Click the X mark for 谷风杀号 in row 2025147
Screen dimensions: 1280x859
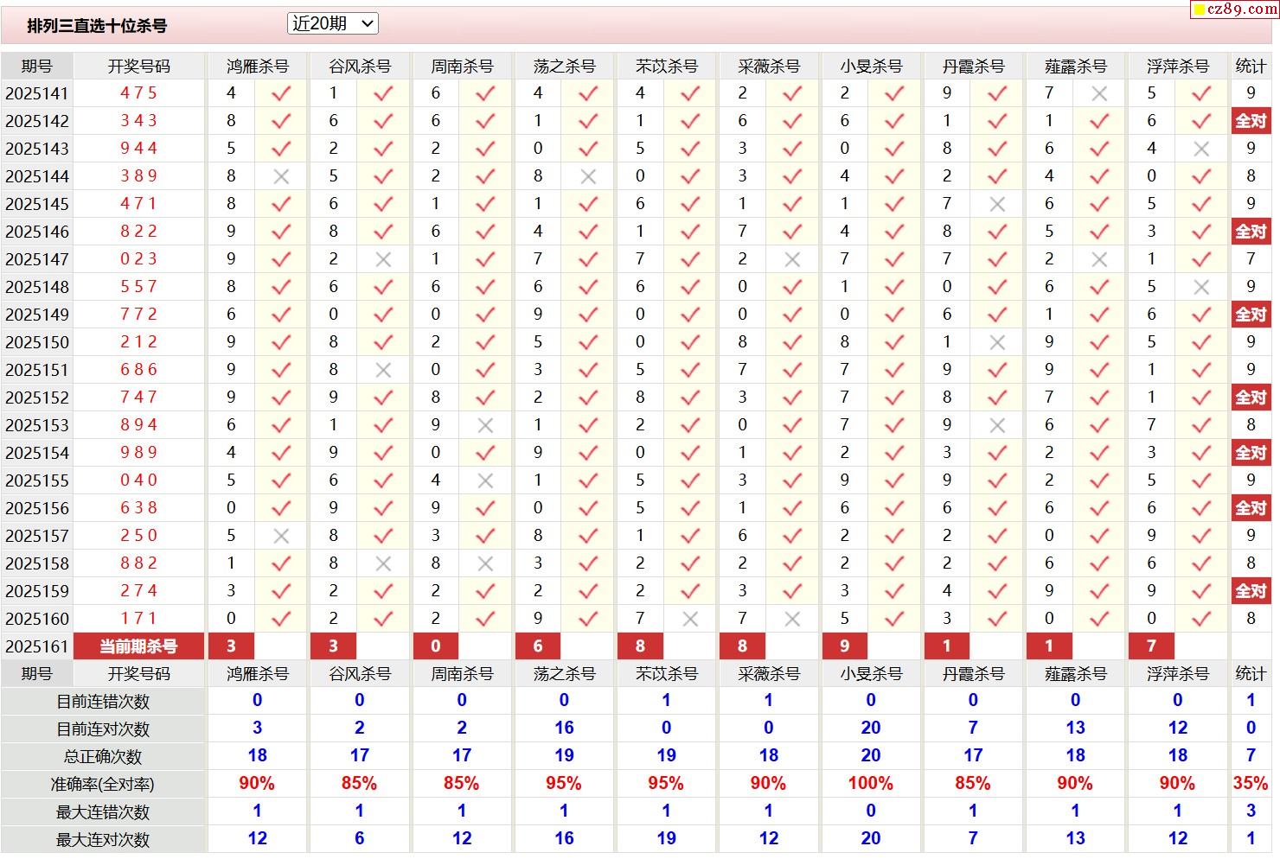pyautogui.click(x=383, y=259)
